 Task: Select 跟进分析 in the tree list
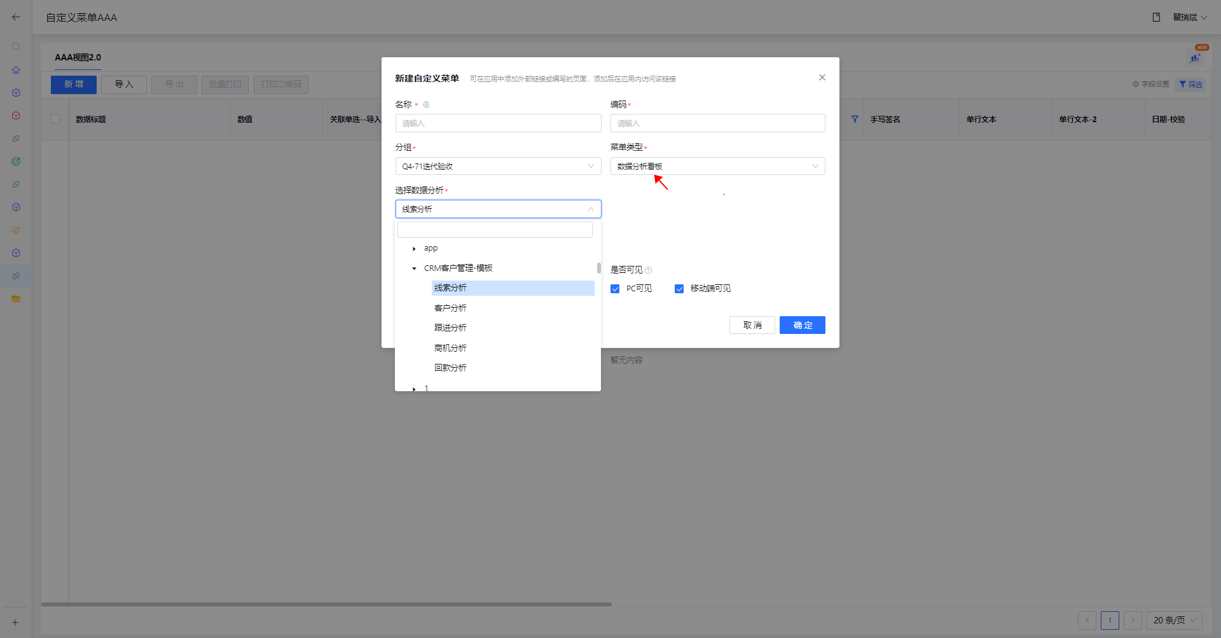click(x=450, y=328)
